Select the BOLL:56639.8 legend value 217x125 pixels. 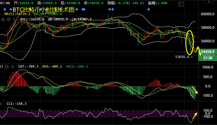[32, 19]
